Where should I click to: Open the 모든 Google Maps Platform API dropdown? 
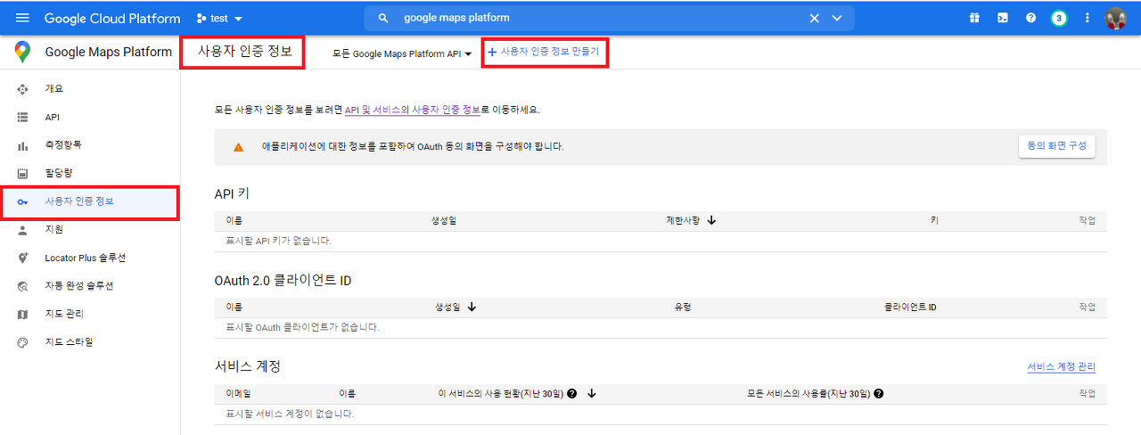(402, 53)
